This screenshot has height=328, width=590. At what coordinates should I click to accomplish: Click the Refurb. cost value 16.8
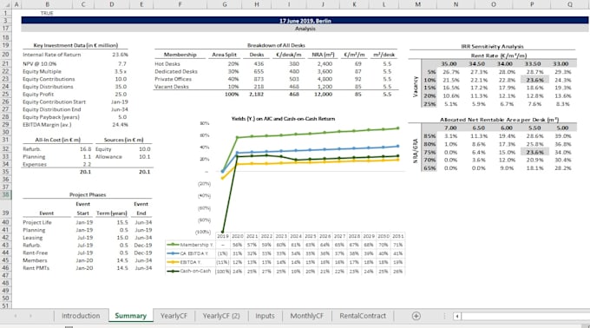(x=85, y=149)
